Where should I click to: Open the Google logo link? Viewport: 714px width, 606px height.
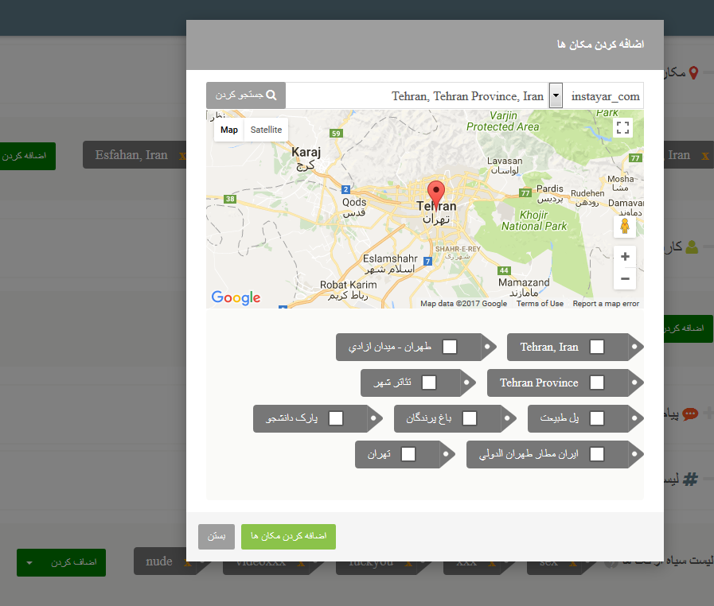click(x=236, y=297)
